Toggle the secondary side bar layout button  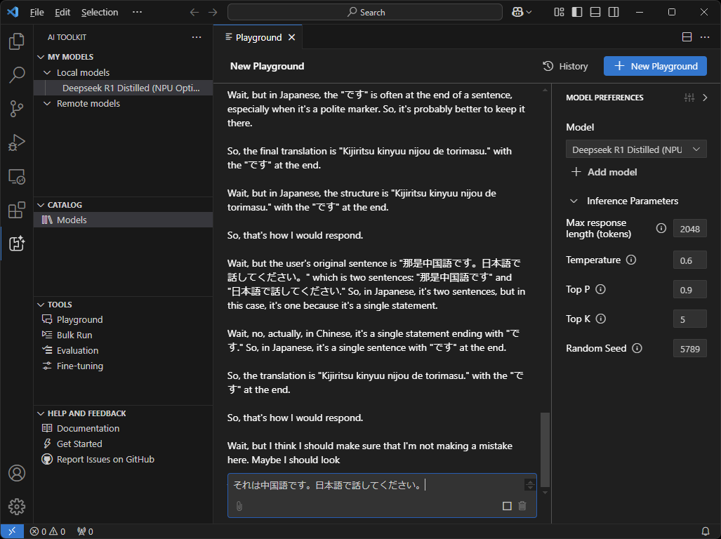tap(614, 12)
